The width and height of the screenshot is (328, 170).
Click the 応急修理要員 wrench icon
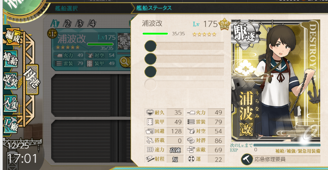[x=247, y=159]
